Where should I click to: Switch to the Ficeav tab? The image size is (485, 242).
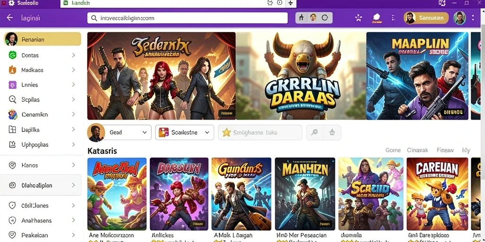[x=445, y=150]
